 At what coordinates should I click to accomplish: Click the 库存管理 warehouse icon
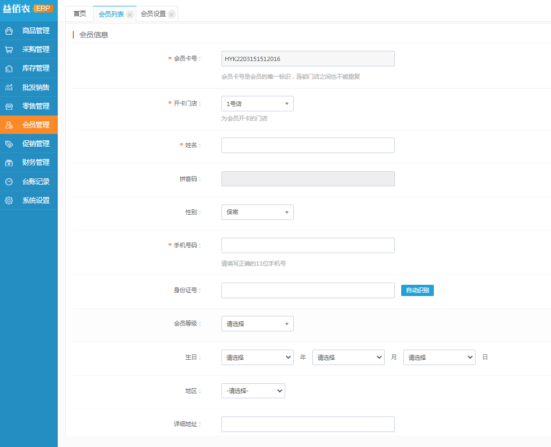coord(9,69)
